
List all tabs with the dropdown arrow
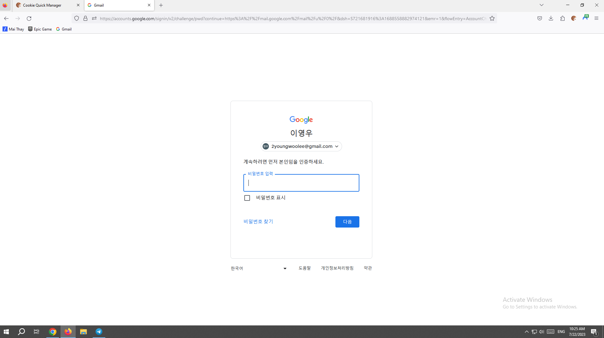[x=542, y=5]
